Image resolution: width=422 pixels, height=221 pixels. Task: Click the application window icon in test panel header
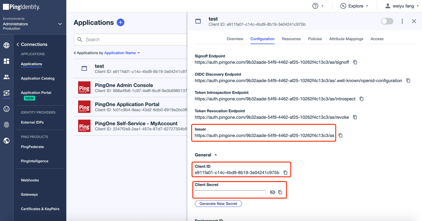[198, 21]
